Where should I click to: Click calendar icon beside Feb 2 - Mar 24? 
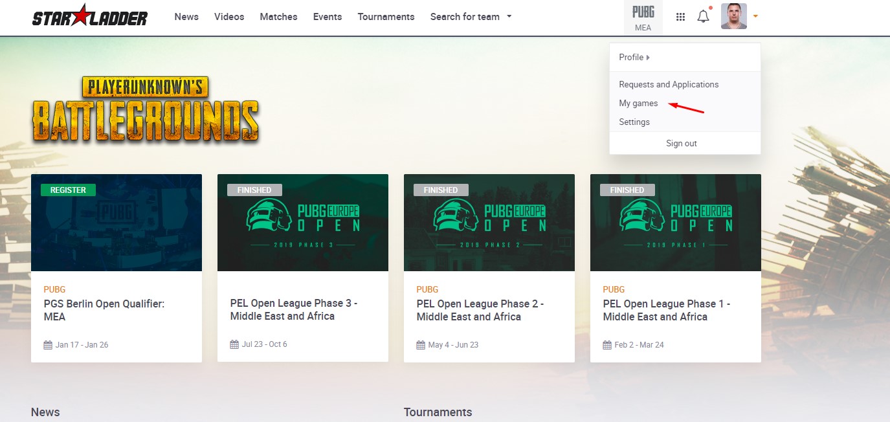[x=607, y=345]
